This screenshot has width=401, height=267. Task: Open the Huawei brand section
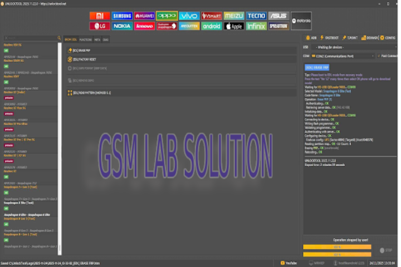click(144, 16)
